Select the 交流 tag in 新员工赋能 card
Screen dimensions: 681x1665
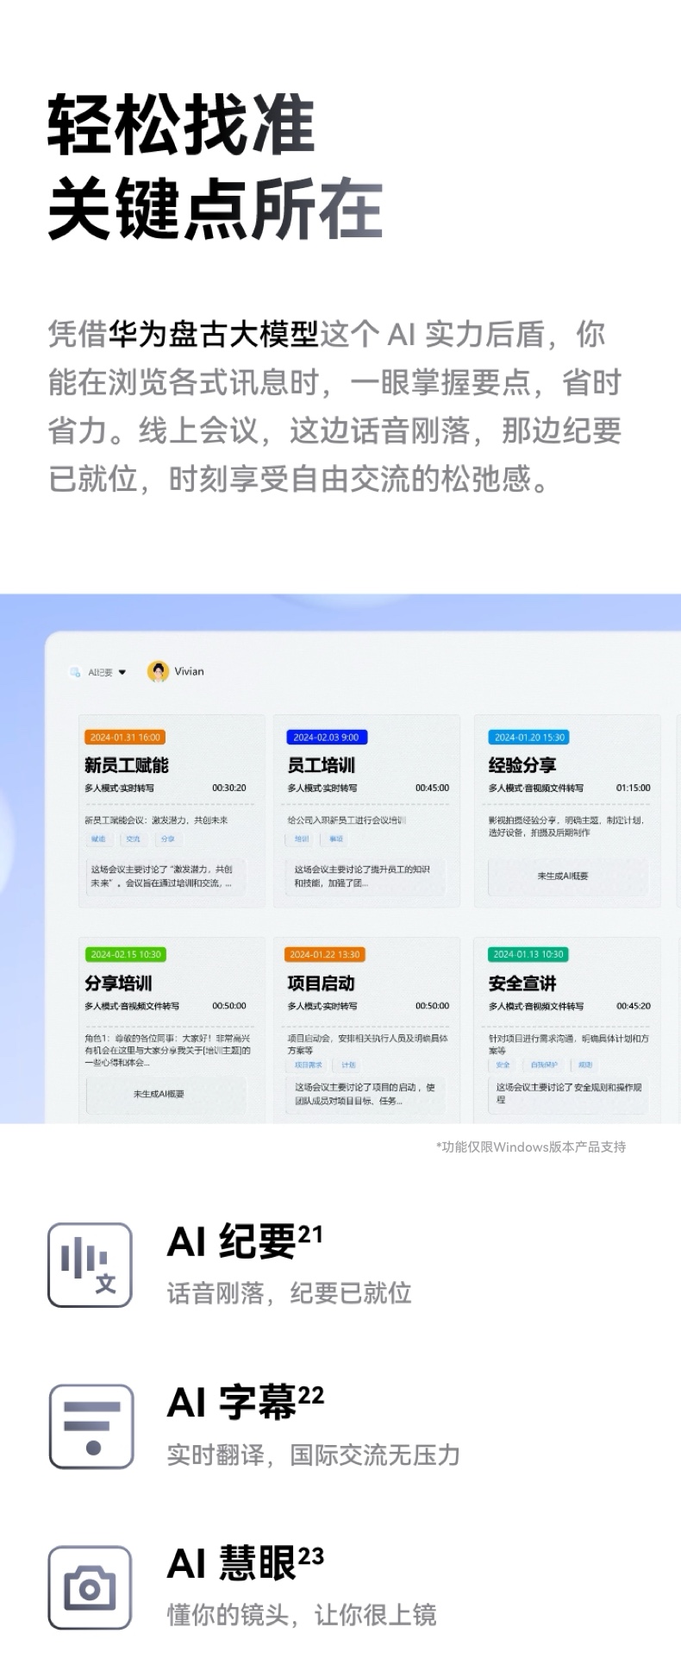tap(133, 839)
